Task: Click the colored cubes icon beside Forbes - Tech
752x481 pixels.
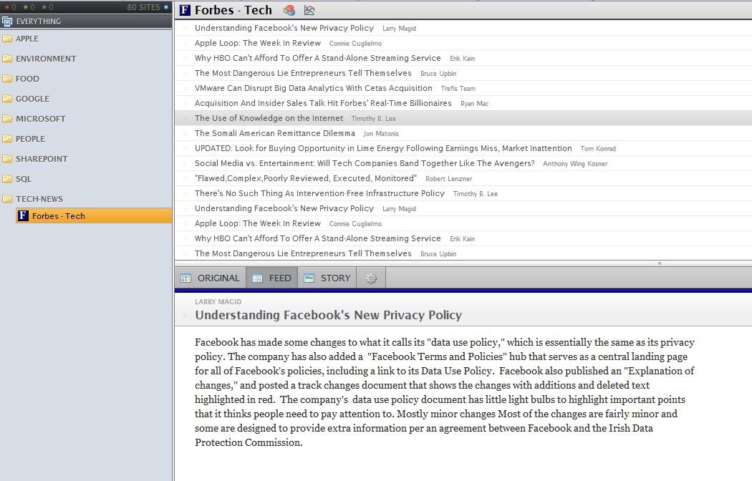Action: [289, 10]
